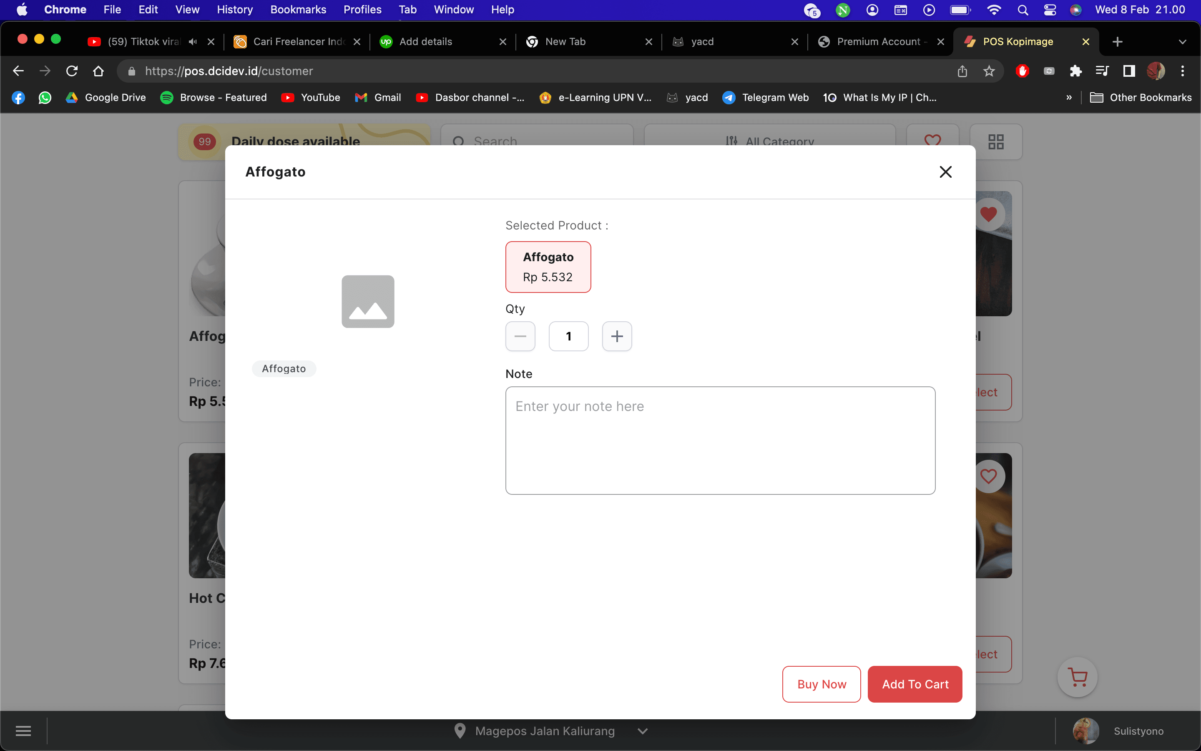Close the Affogato product dialog

(945, 172)
